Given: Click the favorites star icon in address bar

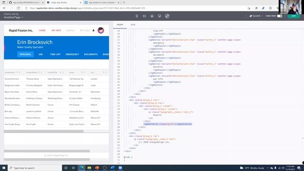Looking at the screenshot, I should point(249,8).
